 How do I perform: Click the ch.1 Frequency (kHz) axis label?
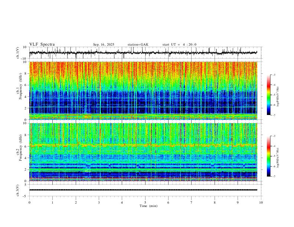point(19,86)
